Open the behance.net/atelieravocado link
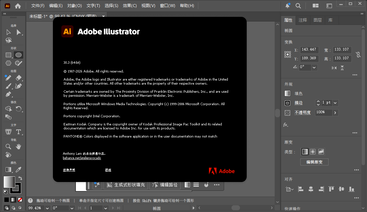 pos(82,158)
